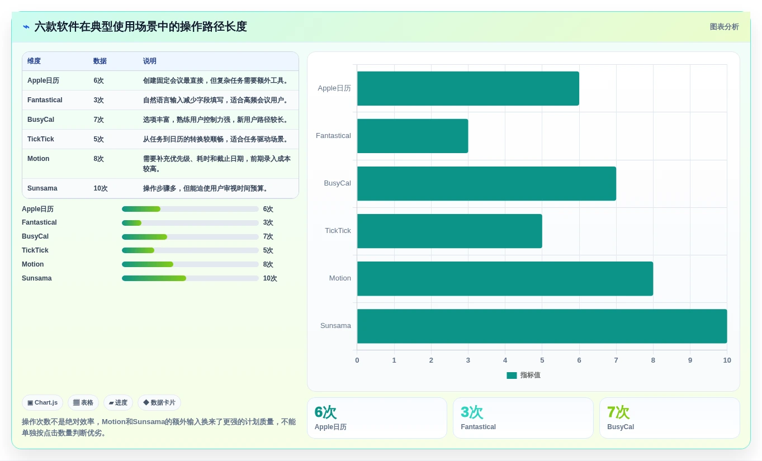762x461 pixels.
Task: Click the BusyCal bar in the chart
Action: (x=486, y=183)
